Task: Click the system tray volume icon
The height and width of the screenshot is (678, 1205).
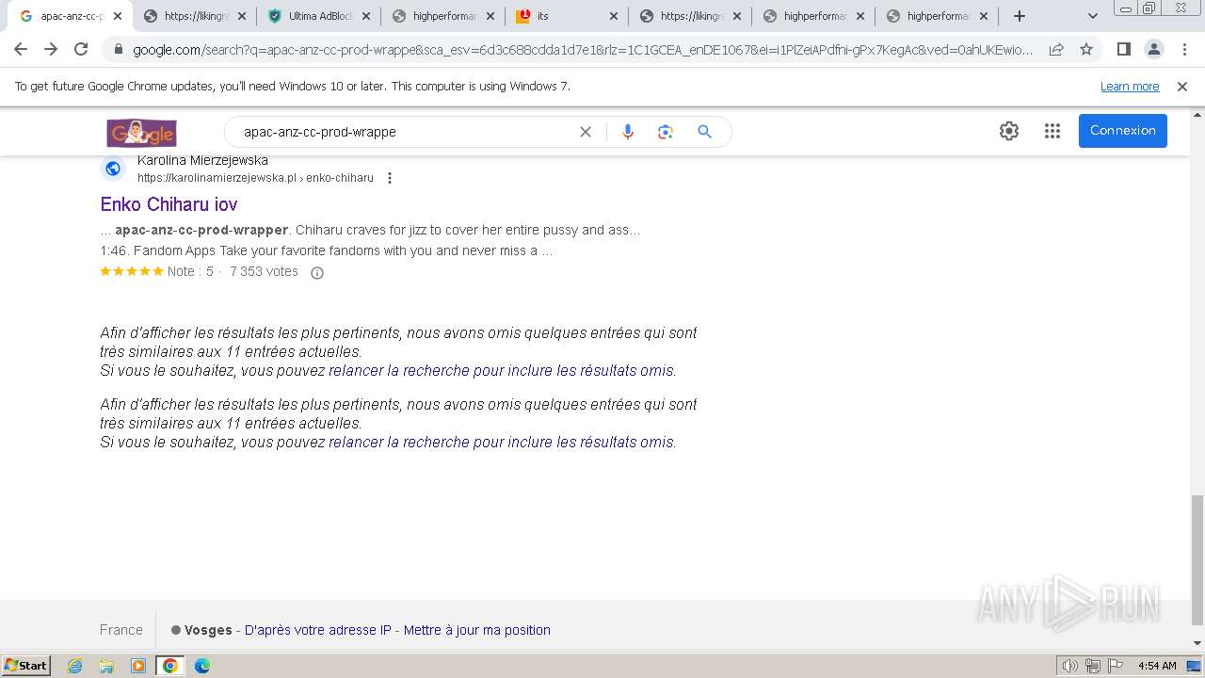Action: 1070,666
